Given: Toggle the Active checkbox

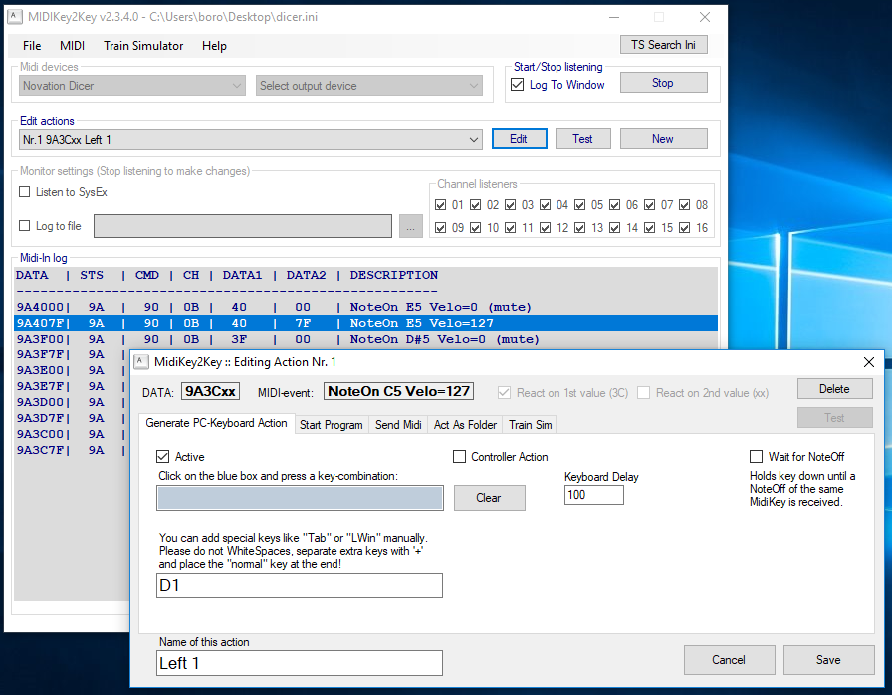Looking at the screenshot, I should [x=162, y=457].
